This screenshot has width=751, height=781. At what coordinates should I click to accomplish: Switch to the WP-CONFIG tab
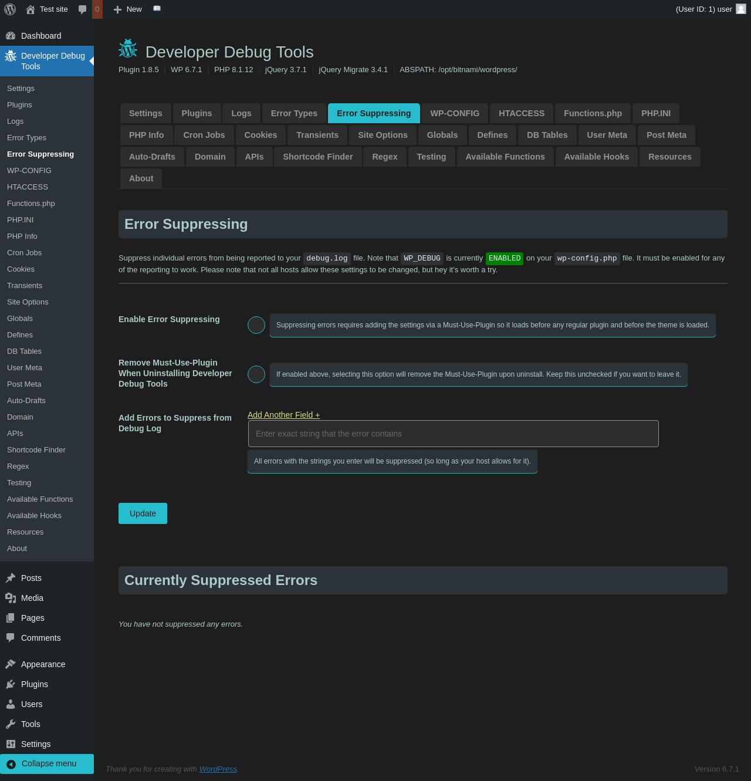[x=455, y=113]
